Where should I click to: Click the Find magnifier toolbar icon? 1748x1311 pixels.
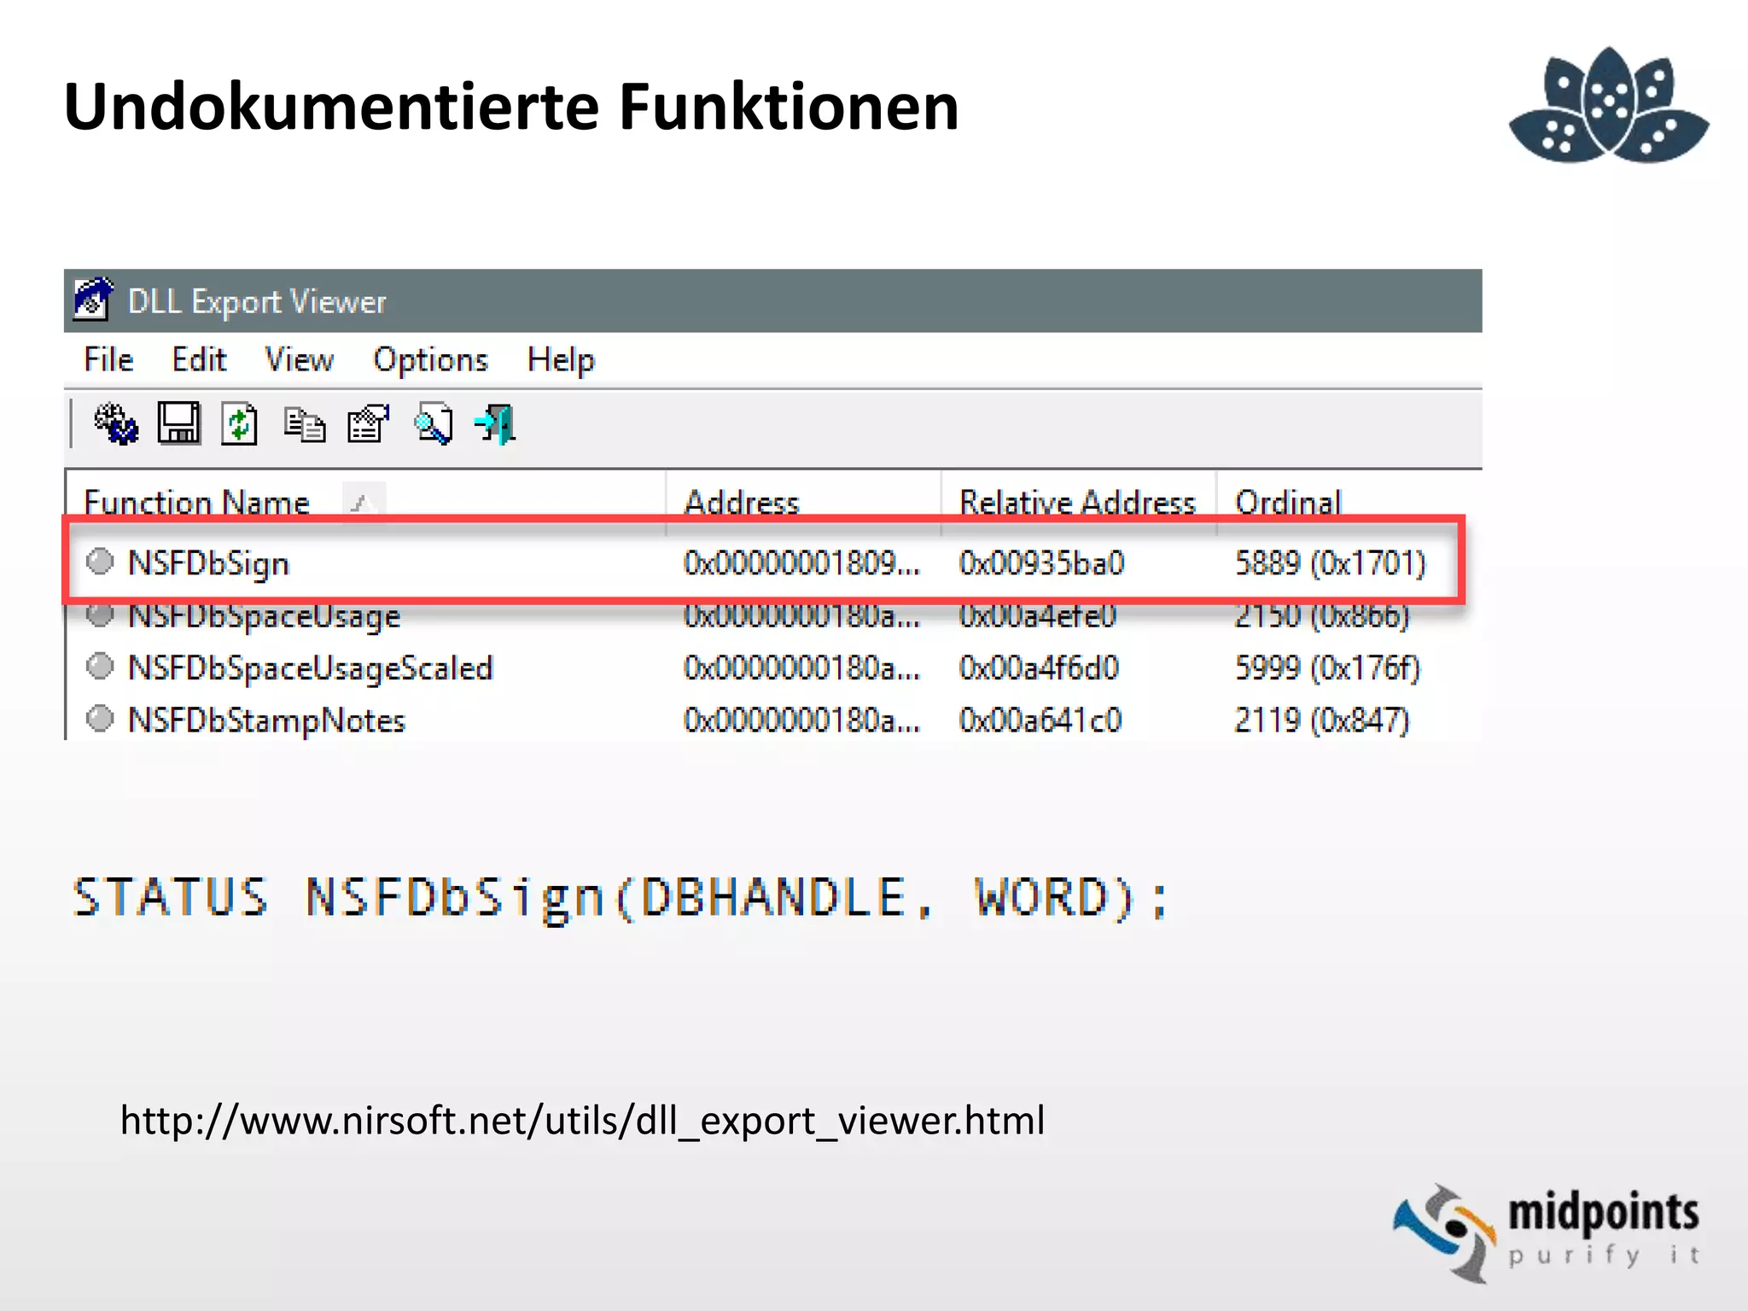coord(433,423)
